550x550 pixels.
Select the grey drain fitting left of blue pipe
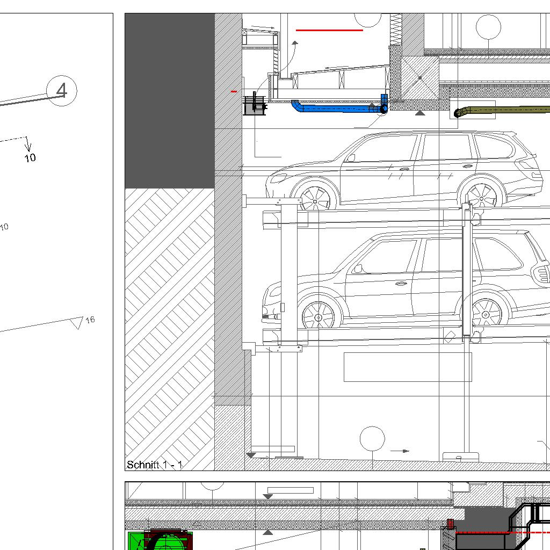[x=255, y=105]
